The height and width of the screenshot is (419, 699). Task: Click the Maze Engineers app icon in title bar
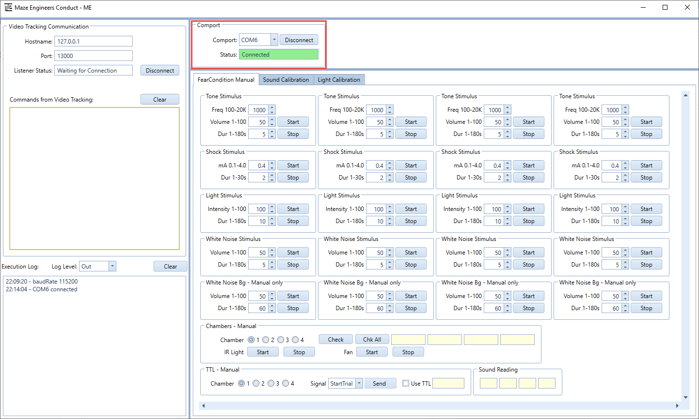8,7
